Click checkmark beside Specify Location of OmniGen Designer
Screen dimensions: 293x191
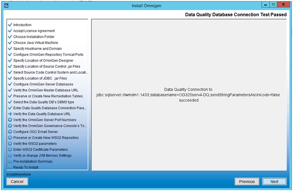click(x=10, y=60)
